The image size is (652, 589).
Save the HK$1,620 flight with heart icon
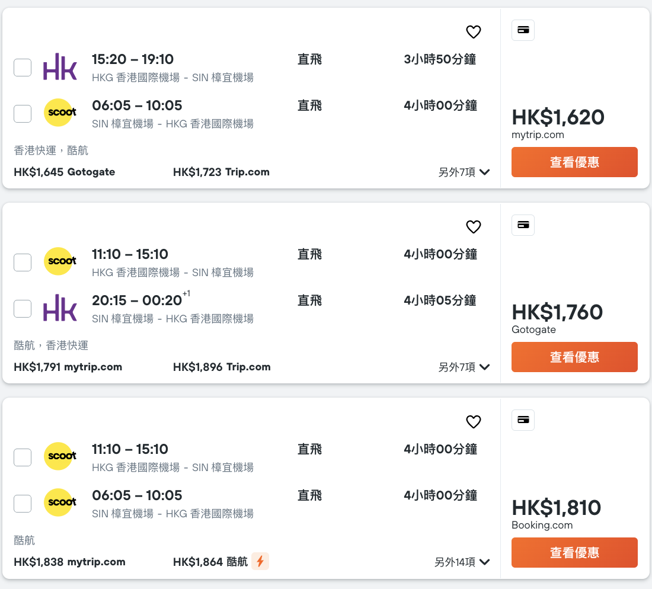pyautogui.click(x=473, y=32)
